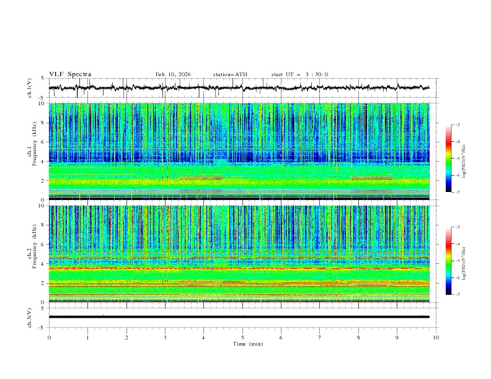Select the date label "Feb. 10, 2026"
Screen dimensions: 491x379
(x=173, y=74)
